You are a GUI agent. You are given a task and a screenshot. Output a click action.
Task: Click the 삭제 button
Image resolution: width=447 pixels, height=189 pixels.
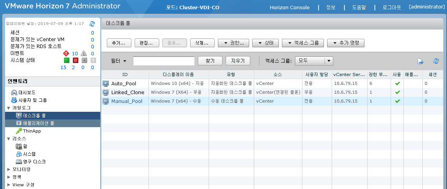point(202,43)
